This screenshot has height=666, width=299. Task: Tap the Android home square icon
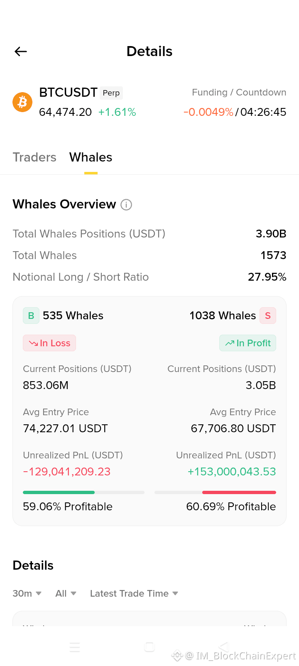[149, 647]
